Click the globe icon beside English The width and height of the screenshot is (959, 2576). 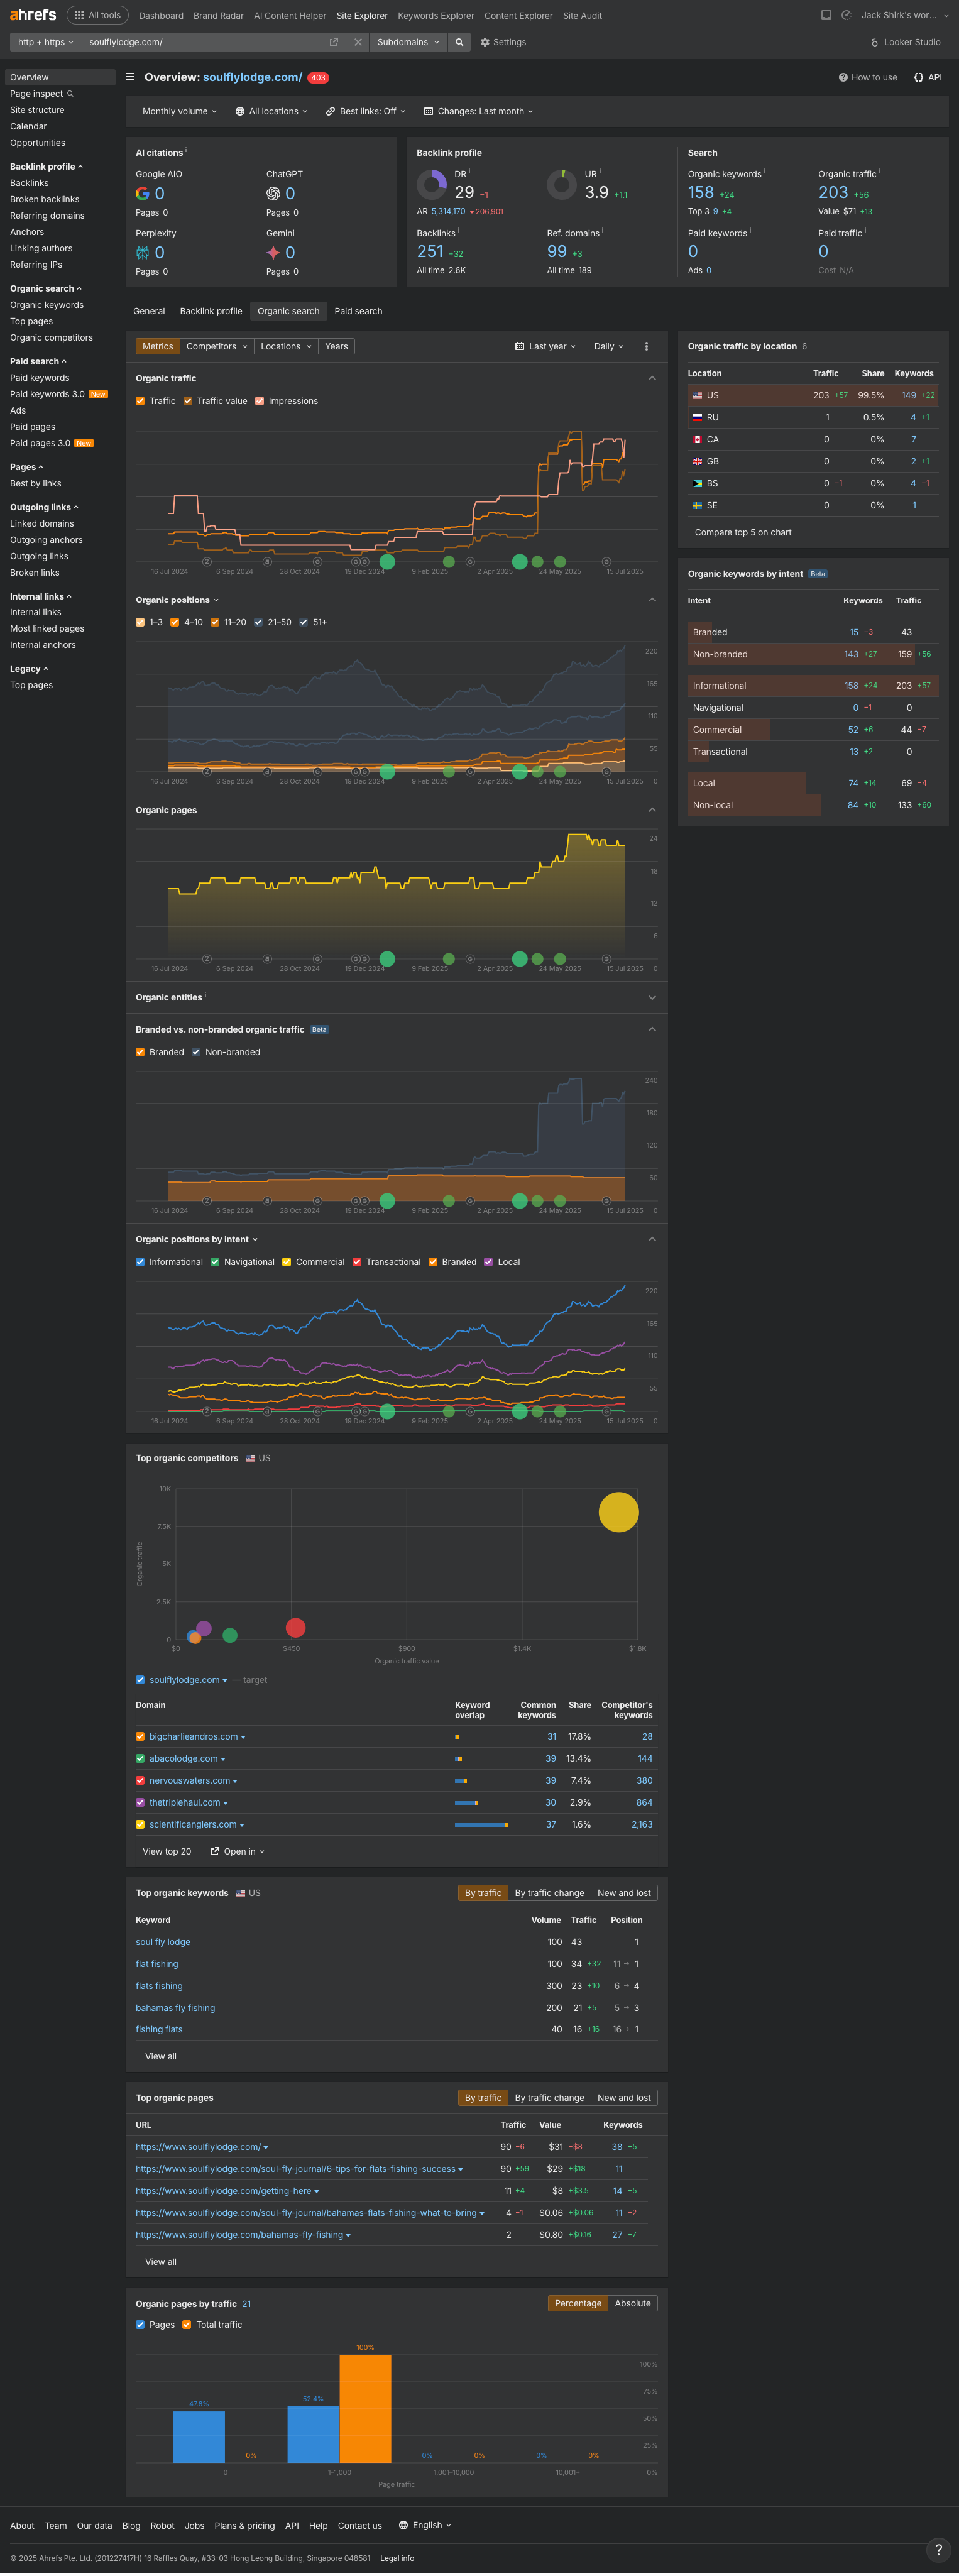pos(403,2525)
